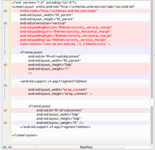Click the Modified status label
This screenshot has height=150, width=155.
click(86, 147)
